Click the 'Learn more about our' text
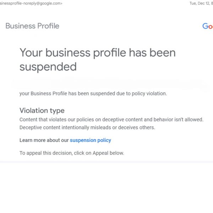 pyautogui.click(x=44, y=140)
